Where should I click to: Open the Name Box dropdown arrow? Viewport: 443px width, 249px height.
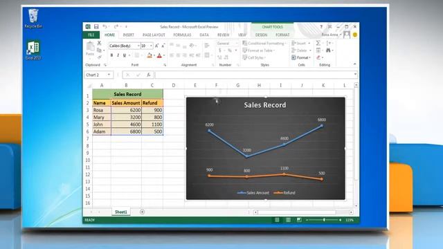(x=109, y=75)
